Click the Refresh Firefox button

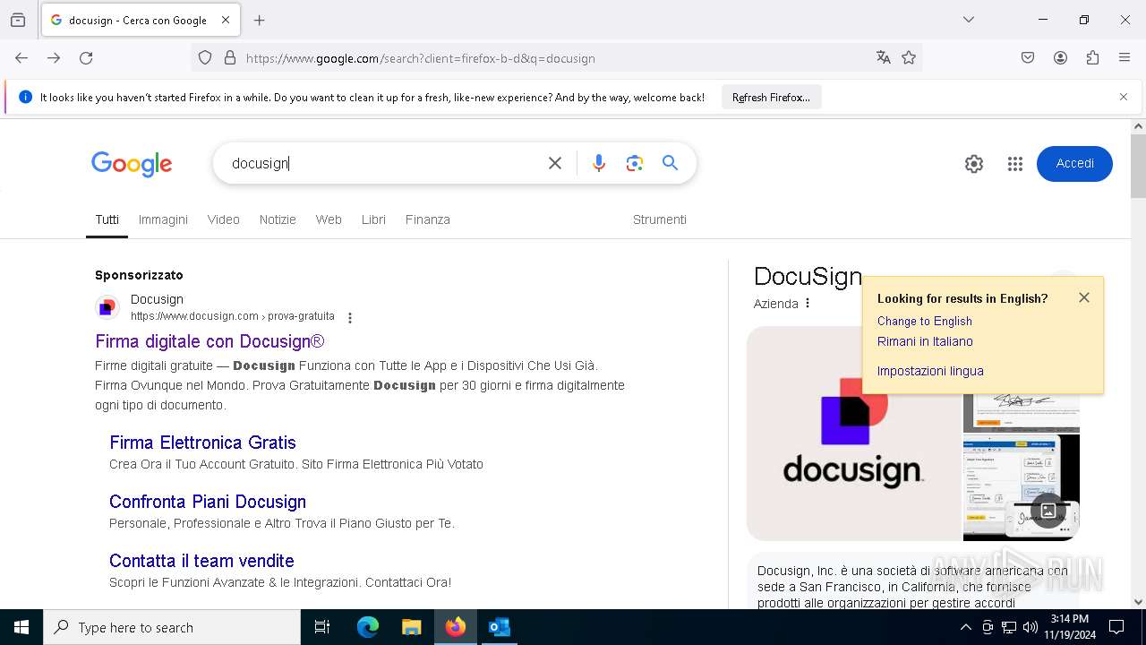[771, 98]
